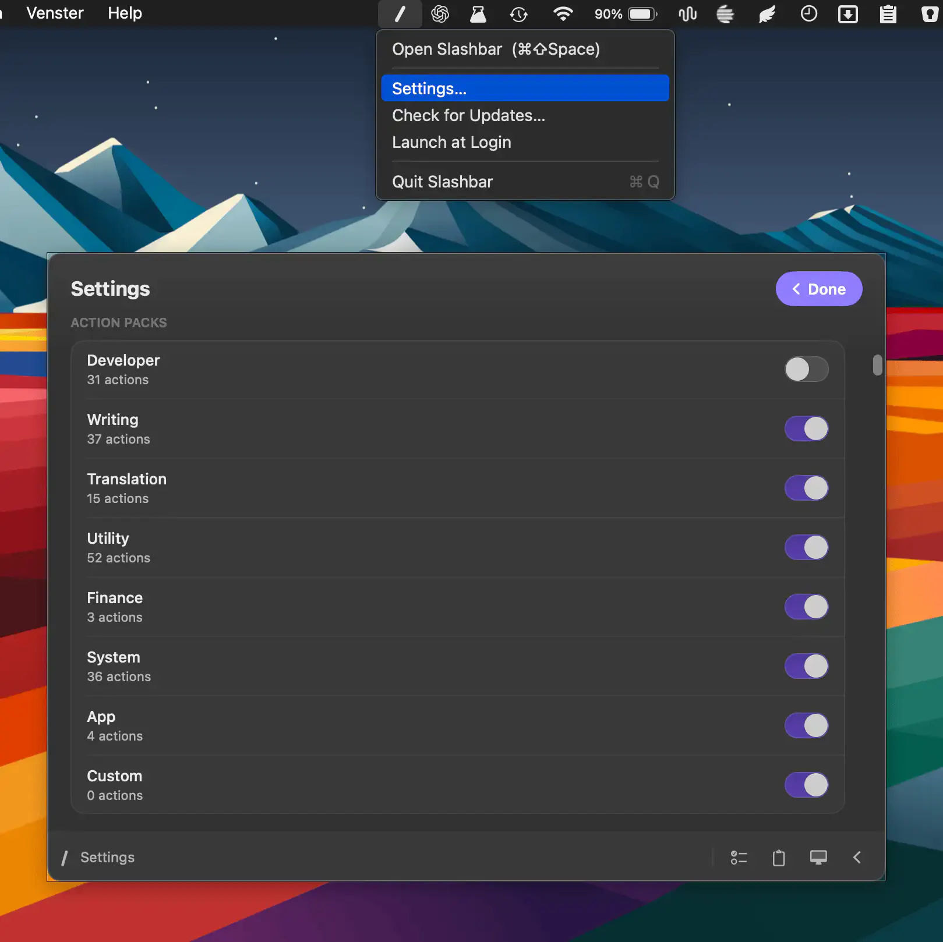
Task: Click the feather bird menu bar icon
Action: pos(767,14)
